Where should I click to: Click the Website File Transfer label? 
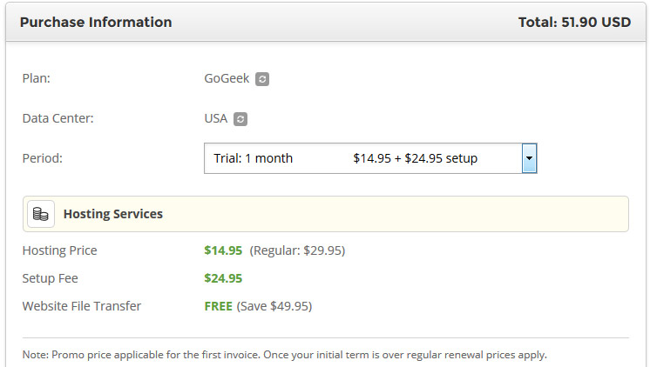[x=81, y=306]
